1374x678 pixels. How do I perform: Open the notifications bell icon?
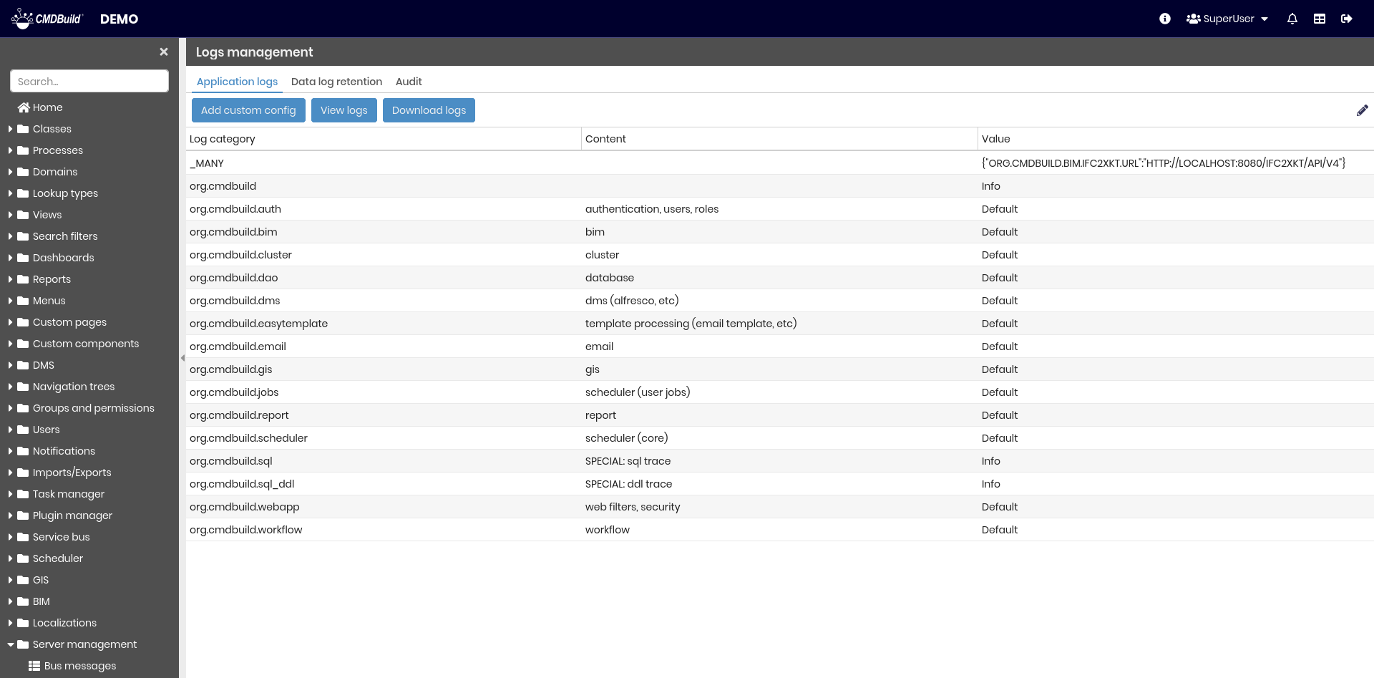(x=1292, y=19)
